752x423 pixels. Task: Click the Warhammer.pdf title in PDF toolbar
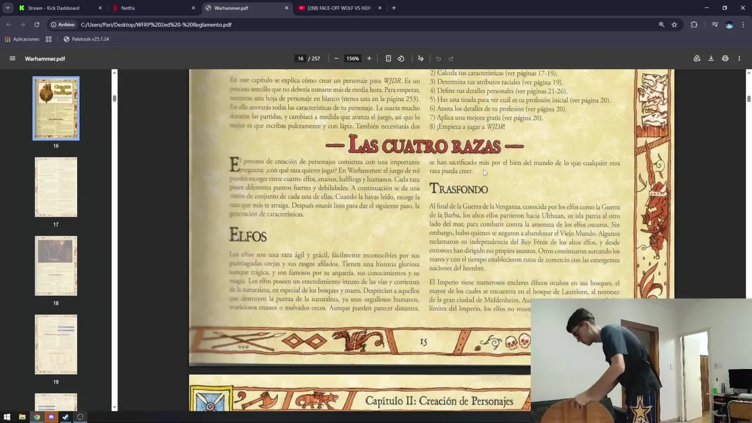[x=45, y=59]
